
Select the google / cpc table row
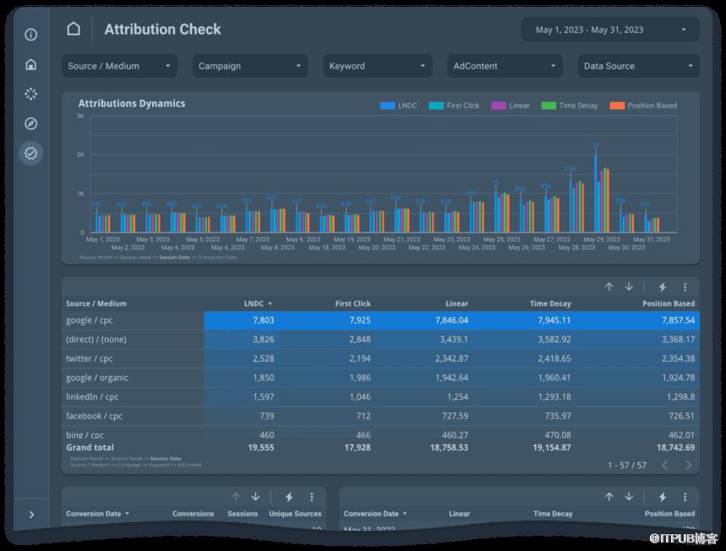click(x=135, y=321)
